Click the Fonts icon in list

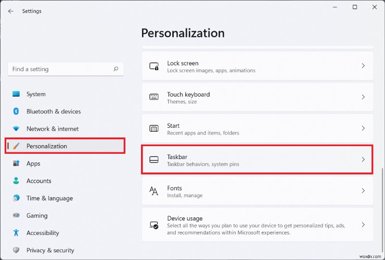click(x=154, y=191)
